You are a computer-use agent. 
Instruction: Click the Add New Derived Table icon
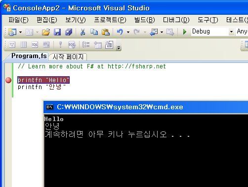click(109, 45)
